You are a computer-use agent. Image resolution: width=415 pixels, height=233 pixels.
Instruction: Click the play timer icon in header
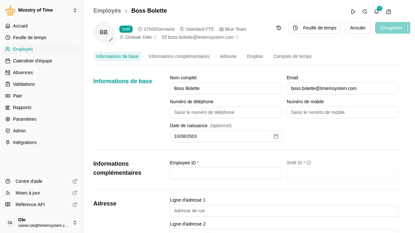[x=353, y=12]
